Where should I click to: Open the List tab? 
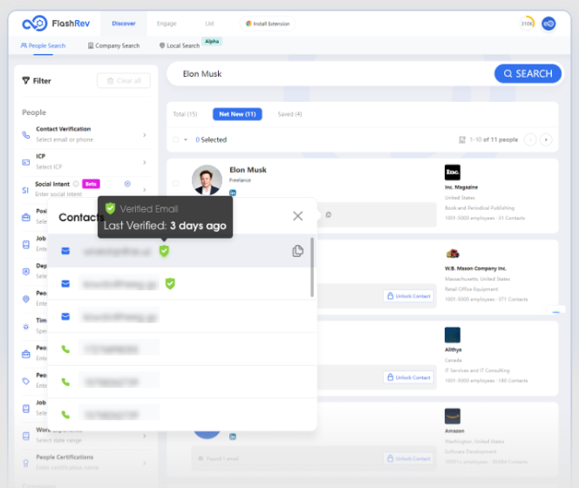(x=209, y=24)
